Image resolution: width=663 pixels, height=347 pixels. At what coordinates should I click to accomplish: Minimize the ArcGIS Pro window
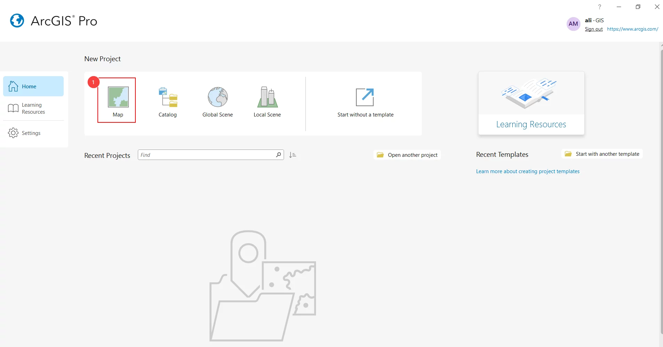pos(619,7)
